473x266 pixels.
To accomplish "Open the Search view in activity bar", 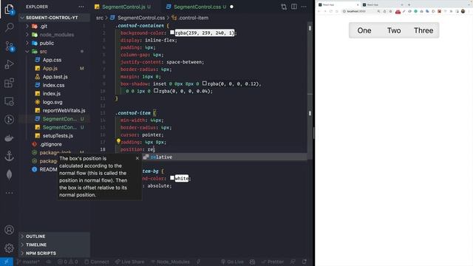I will 10,27.
